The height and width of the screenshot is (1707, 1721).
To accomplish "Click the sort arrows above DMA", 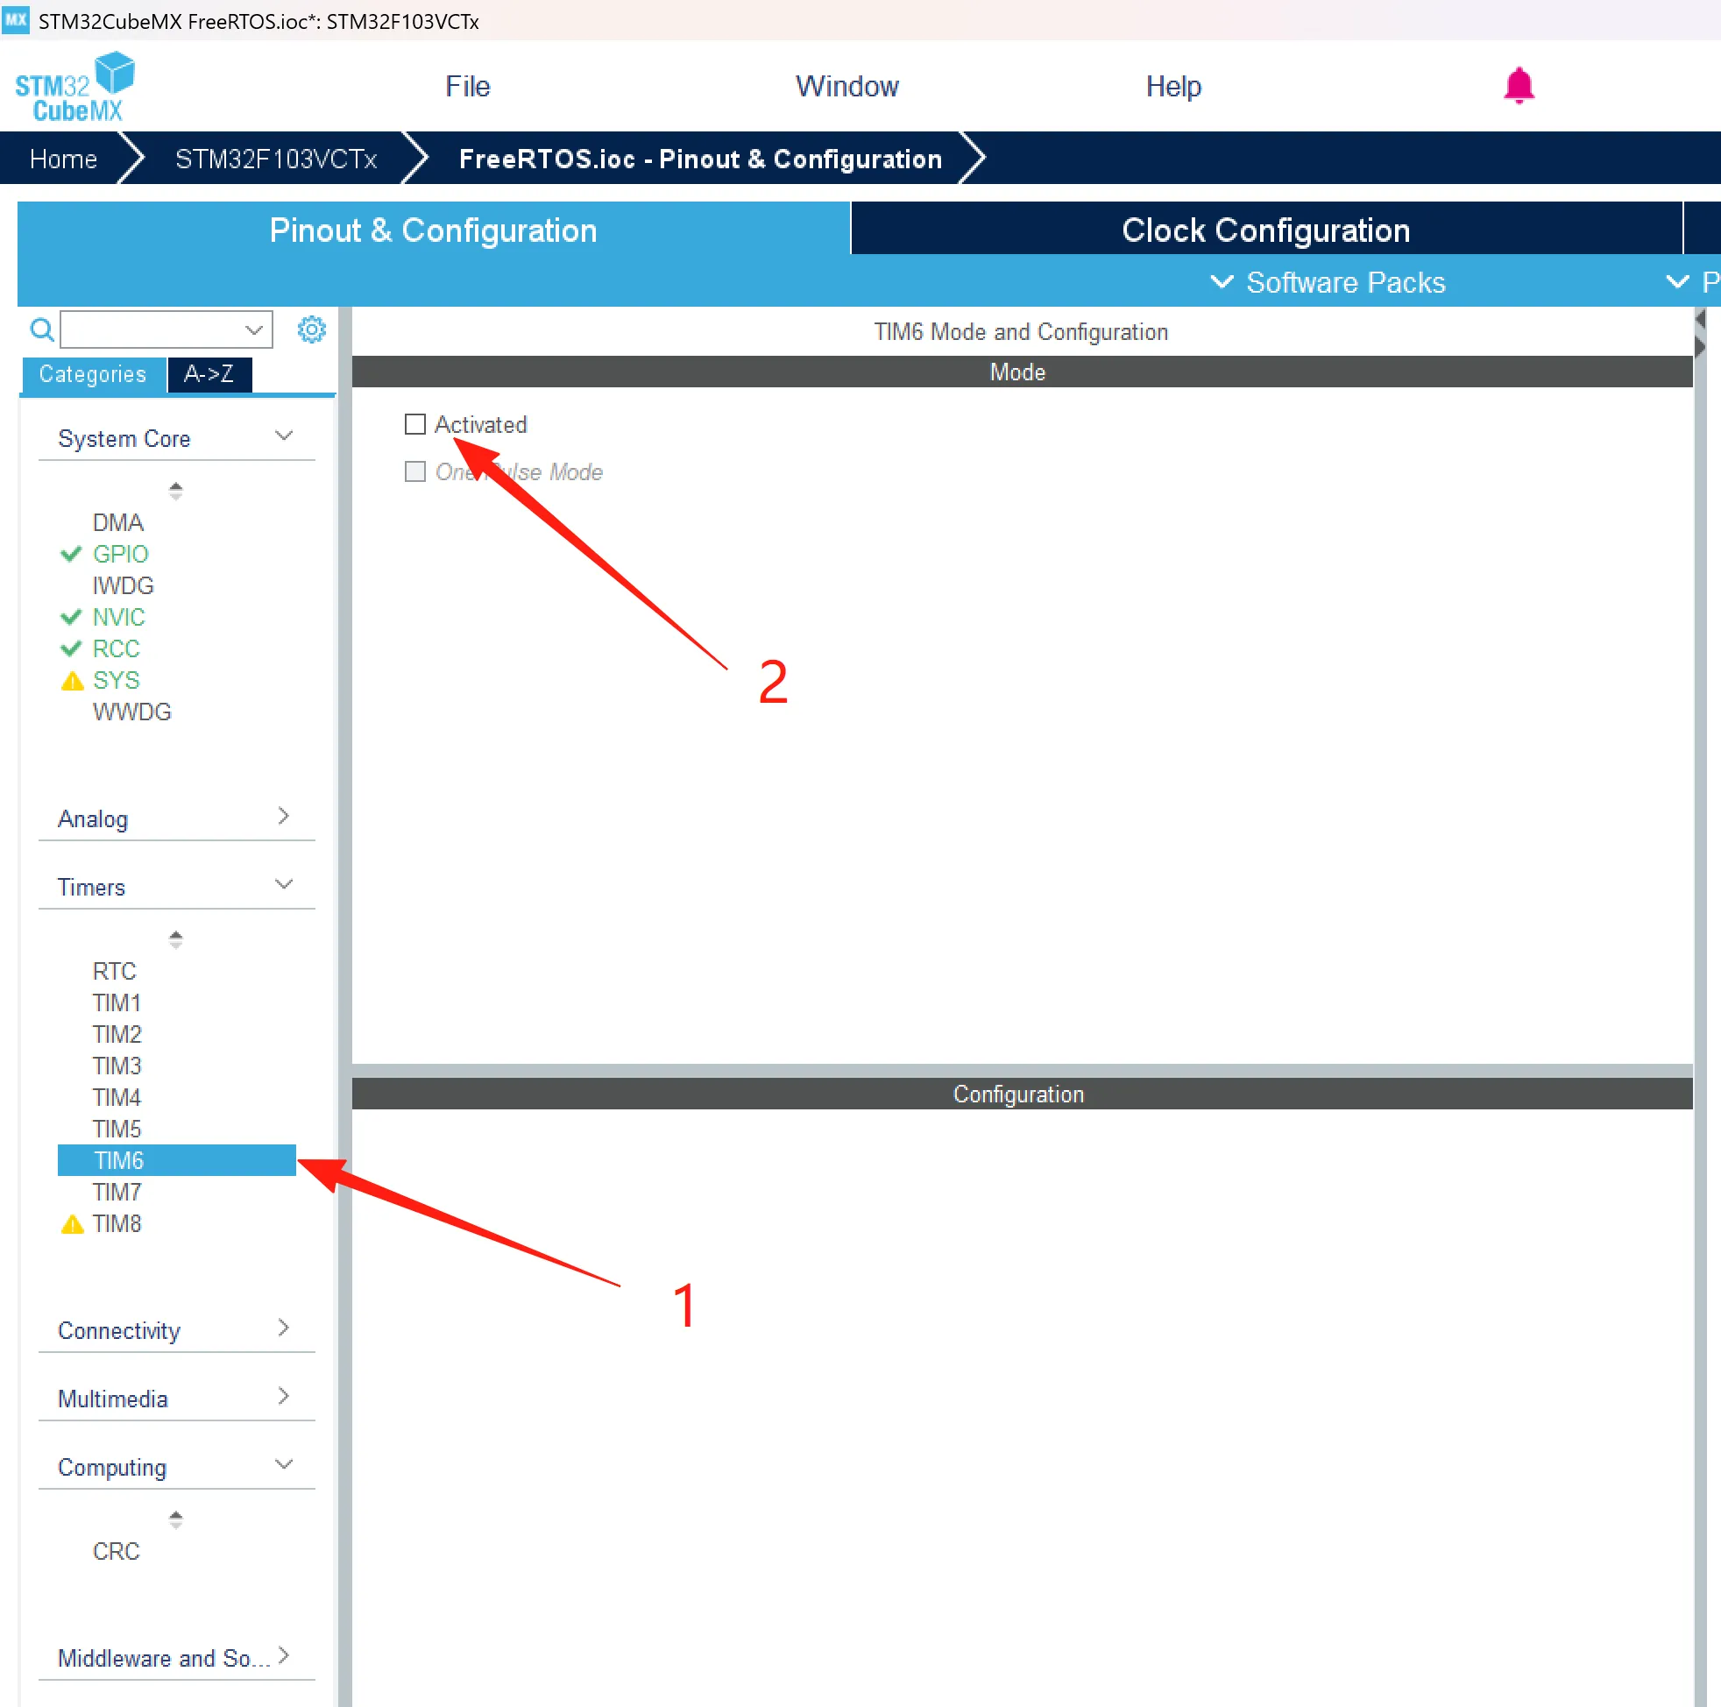I will 175,491.
